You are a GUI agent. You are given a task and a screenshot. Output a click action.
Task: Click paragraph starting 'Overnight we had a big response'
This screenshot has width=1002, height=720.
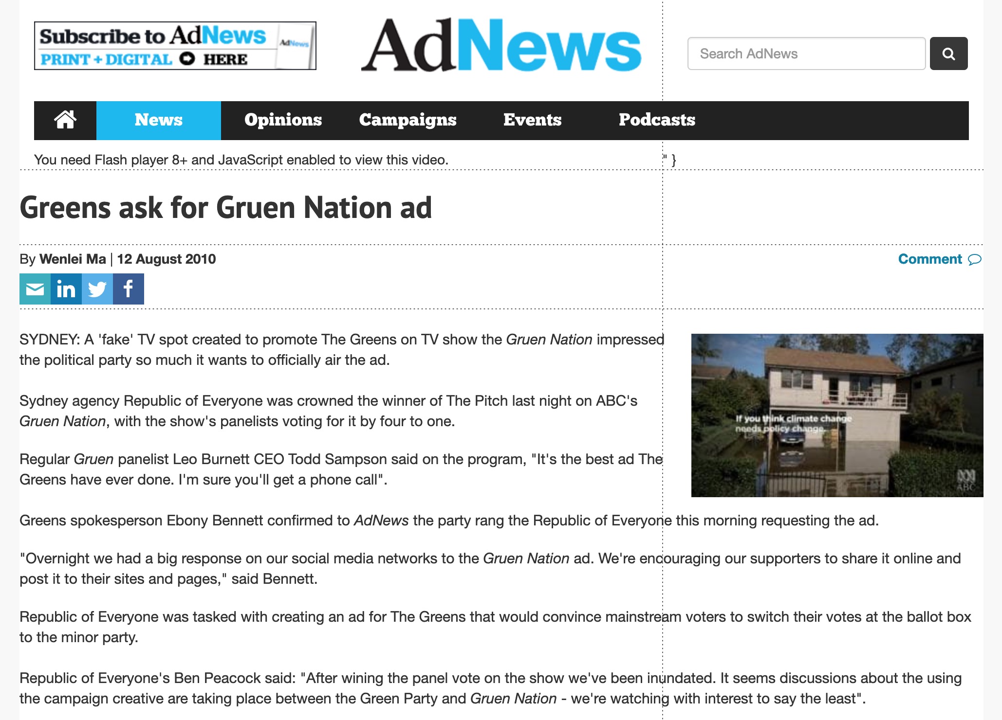click(490, 569)
